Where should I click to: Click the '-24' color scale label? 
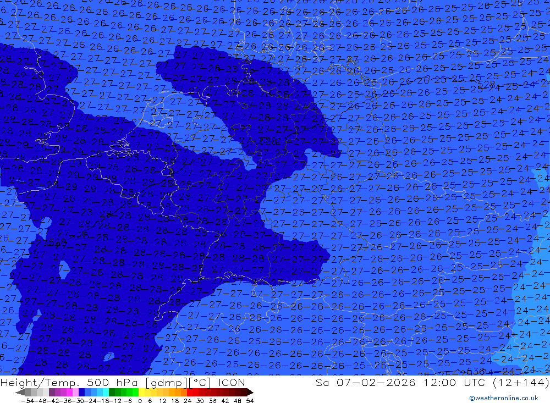(x=91, y=401)
